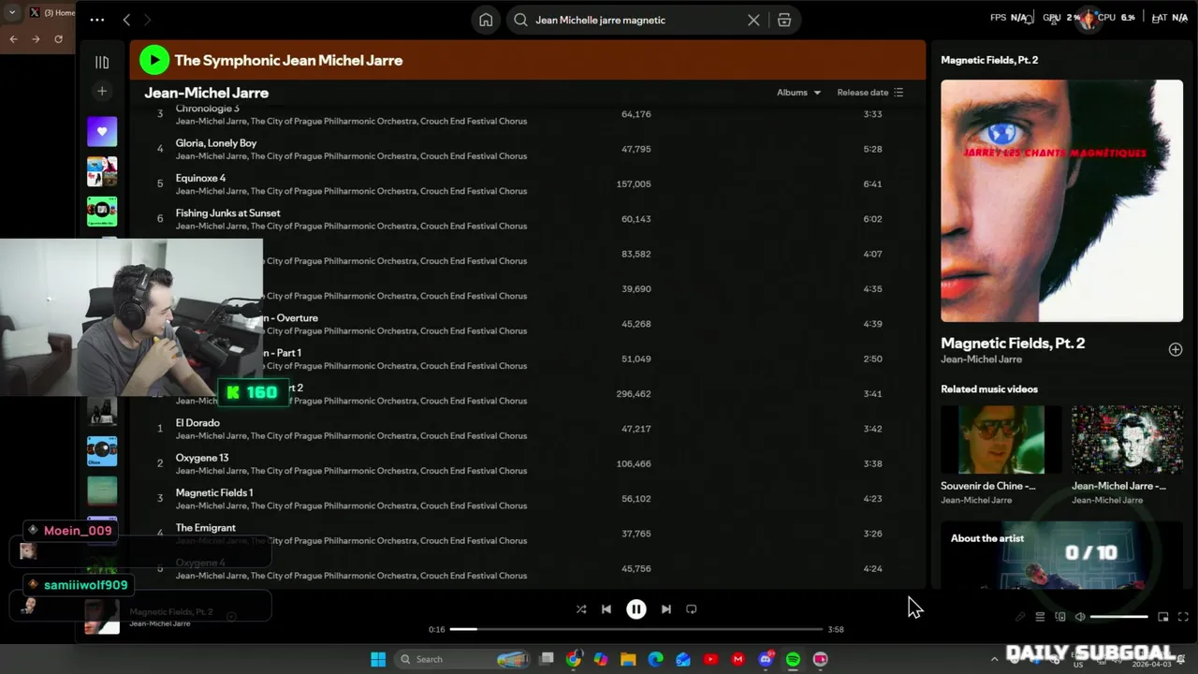
Task: Enter full screen player mode
Action: [x=1183, y=617]
